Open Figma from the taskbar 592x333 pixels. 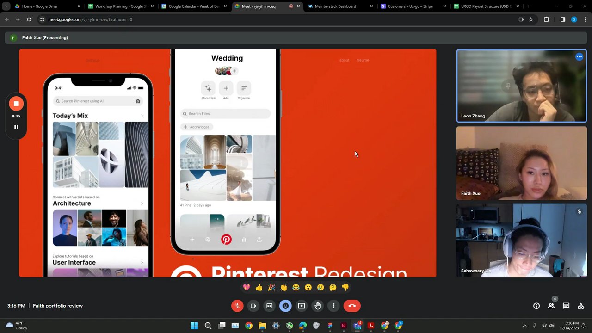click(x=330, y=326)
